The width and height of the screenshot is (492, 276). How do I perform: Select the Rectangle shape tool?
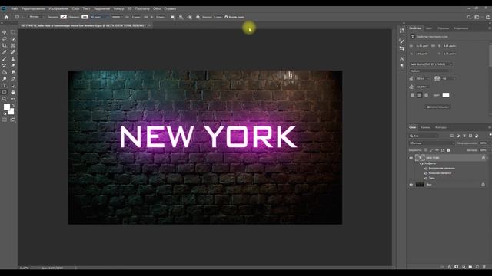5,92
